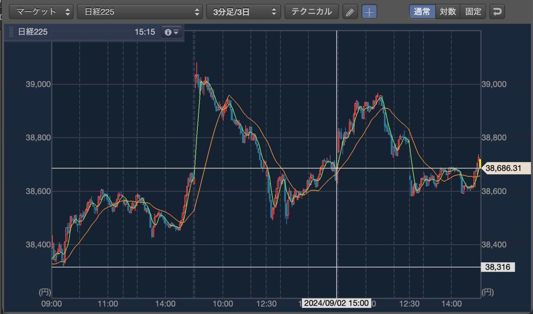Open the 3分足/3日 timeframe dropdown
Image resolution: width=533 pixels, height=314 pixels.
[244, 12]
